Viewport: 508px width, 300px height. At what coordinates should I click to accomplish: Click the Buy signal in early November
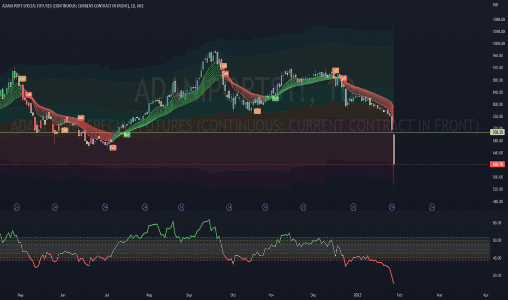tap(275, 98)
